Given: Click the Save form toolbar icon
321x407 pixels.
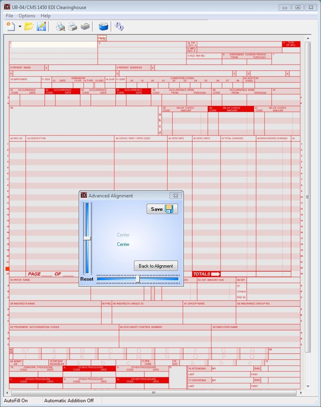Looking at the screenshot, I should [x=41, y=26].
